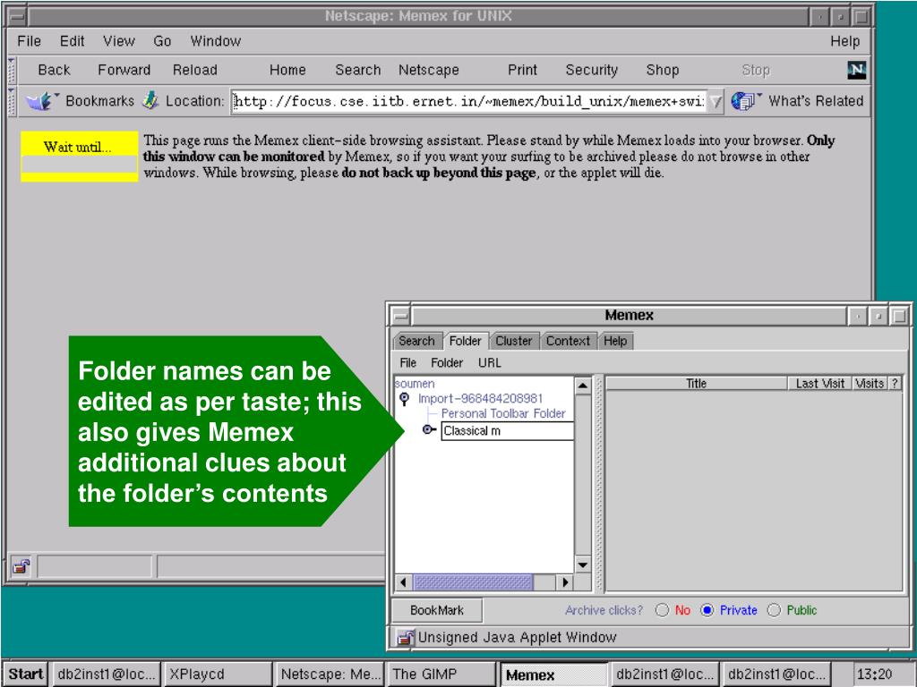Click the Netscape N logo icon
Image resolution: width=917 pixels, height=687 pixels.
(x=856, y=70)
